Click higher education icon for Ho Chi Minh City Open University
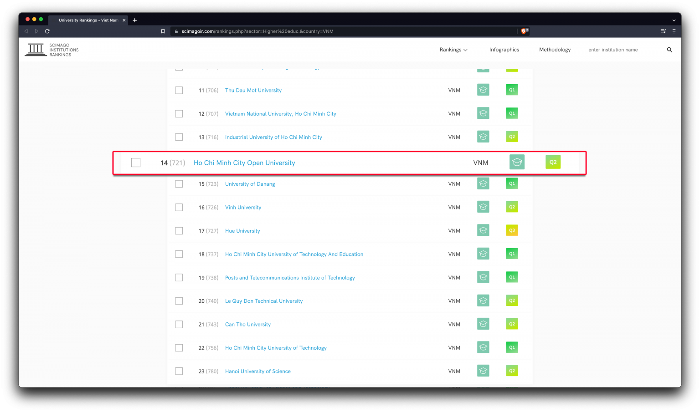Screen dimensions: 700x412 point(517,162)
